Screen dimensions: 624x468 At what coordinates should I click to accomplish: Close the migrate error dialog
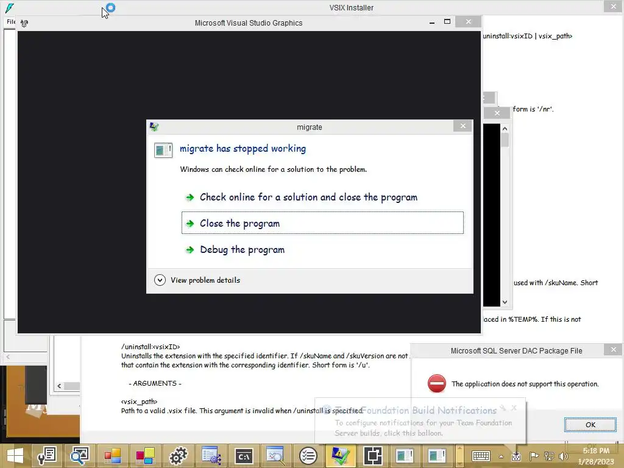coord(463,126)
